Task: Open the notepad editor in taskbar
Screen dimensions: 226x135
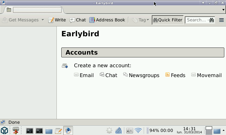Action: pos(58,131)
